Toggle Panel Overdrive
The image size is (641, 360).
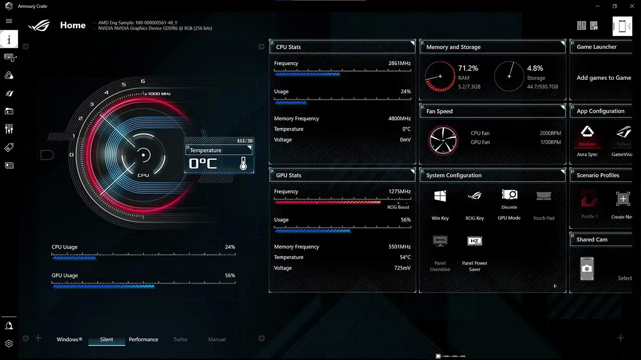[x=440, y=241]
